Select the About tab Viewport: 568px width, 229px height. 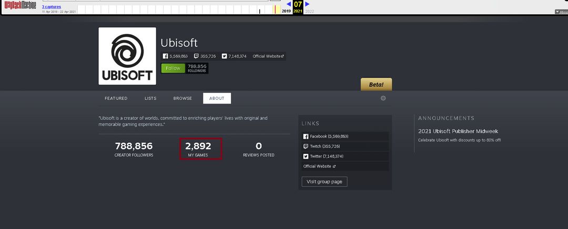(x=217, y=98)
